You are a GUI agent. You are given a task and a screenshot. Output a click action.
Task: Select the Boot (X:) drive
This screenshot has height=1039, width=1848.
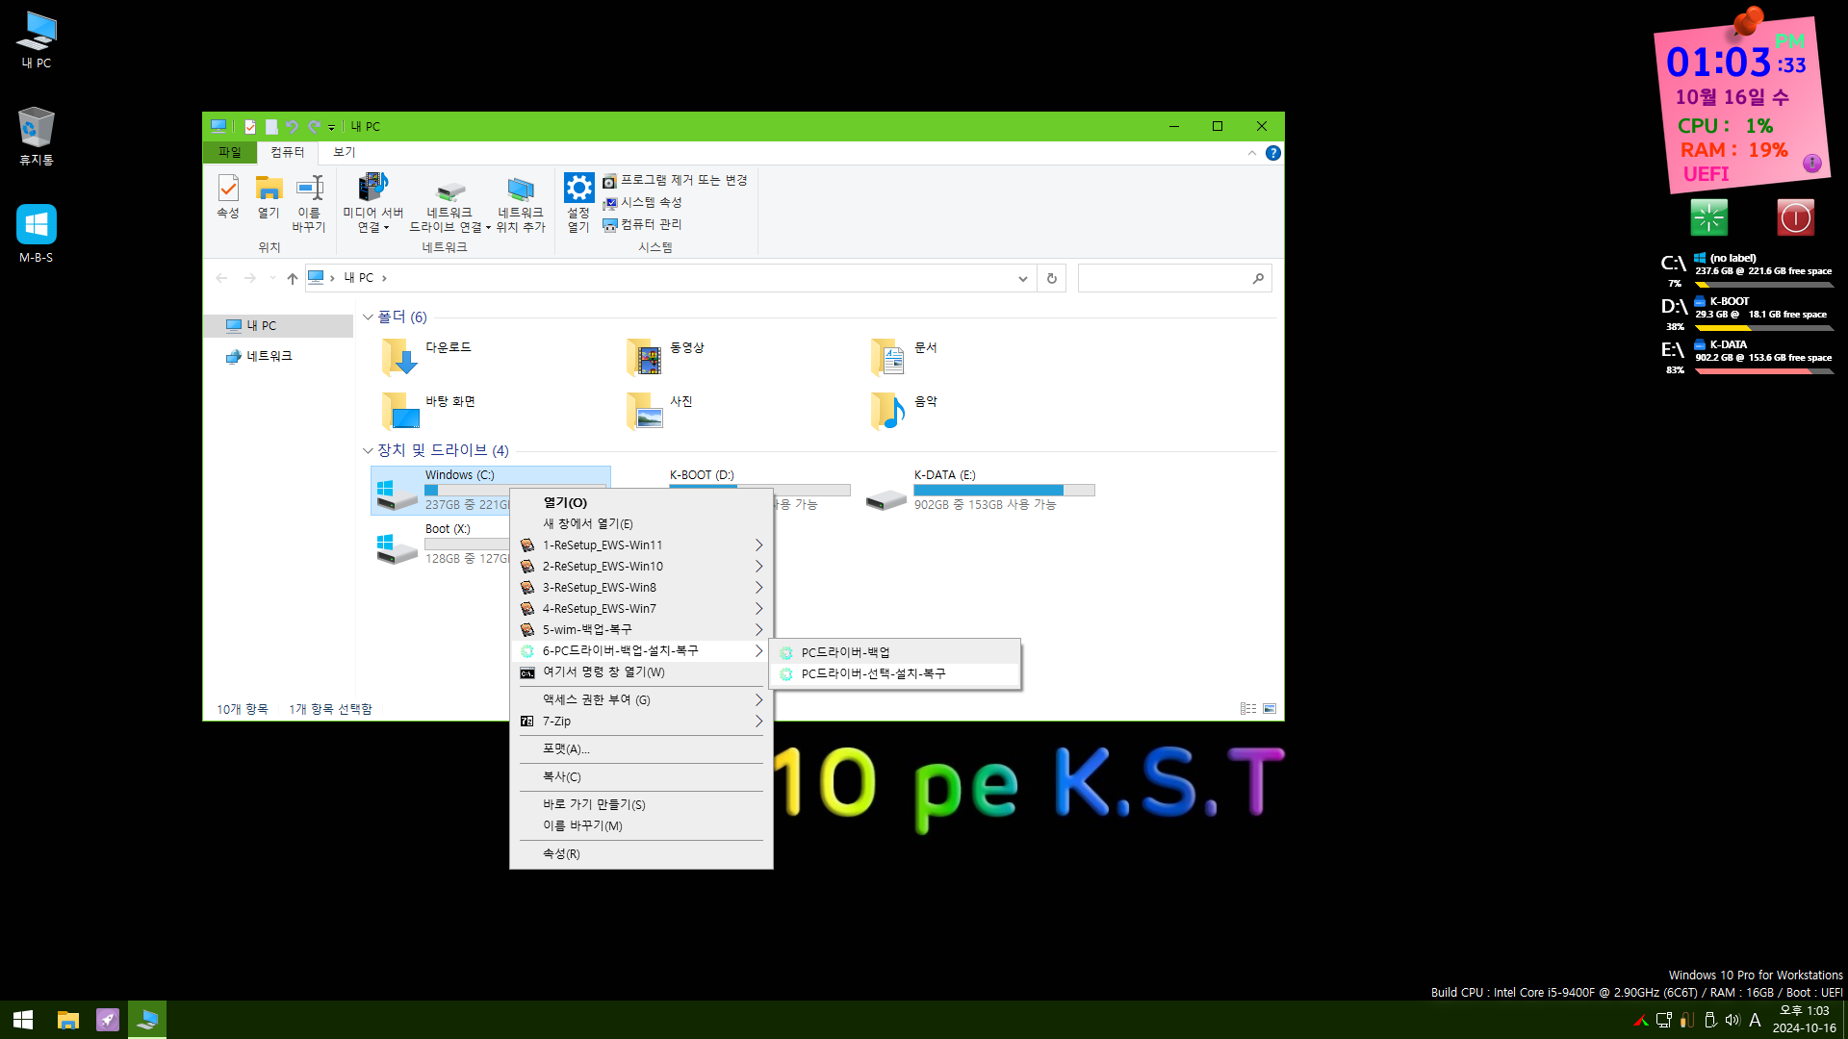(x=443, y=545)
